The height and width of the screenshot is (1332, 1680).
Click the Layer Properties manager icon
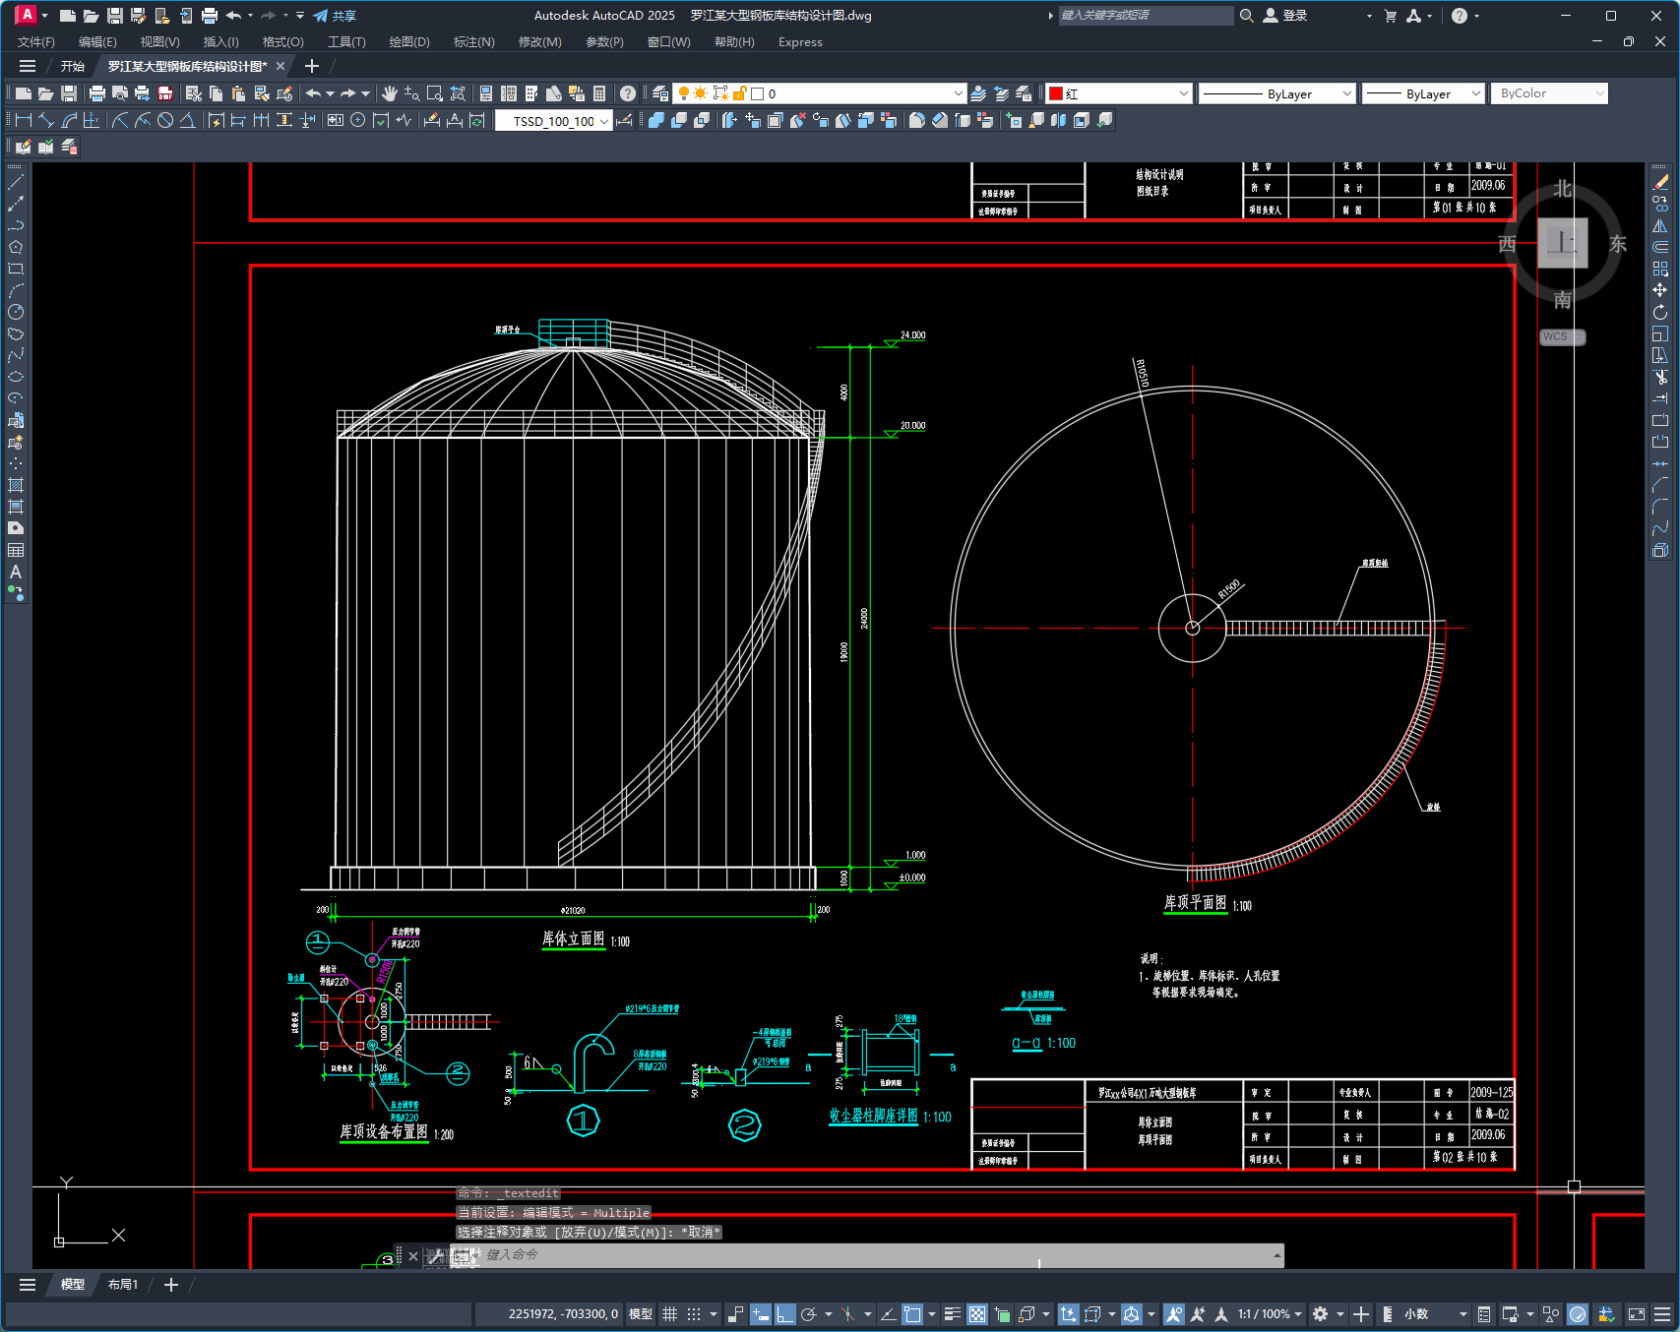click(660, 93)
